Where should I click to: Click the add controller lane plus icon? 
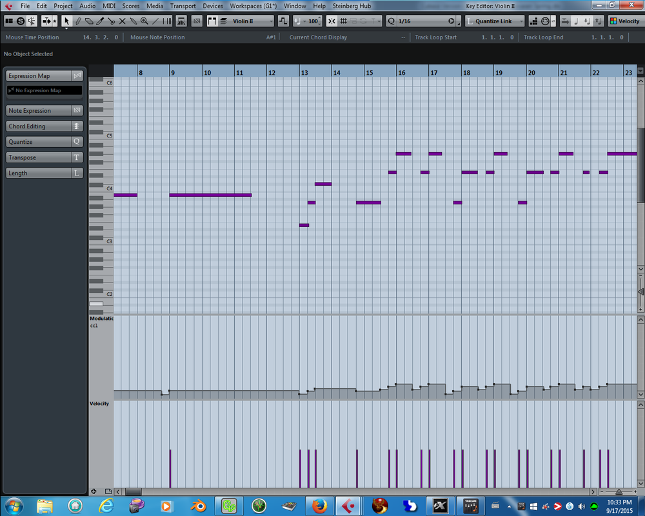click(x=94, y=491)
